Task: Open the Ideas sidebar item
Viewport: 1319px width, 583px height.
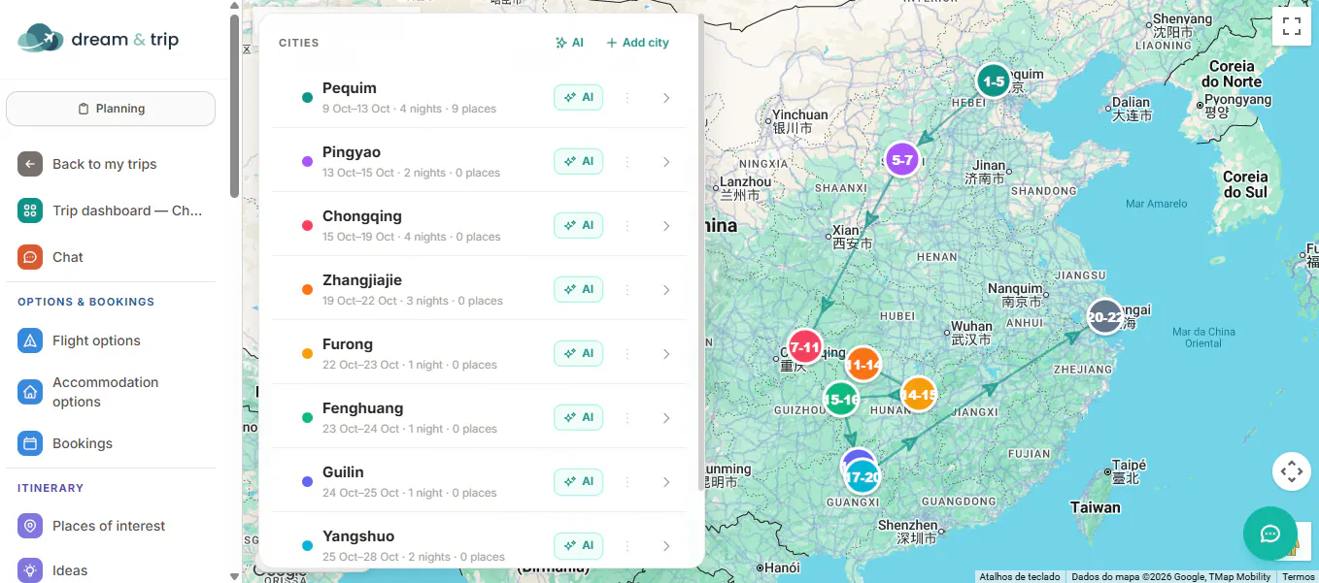Action: (x=111, y=570)
